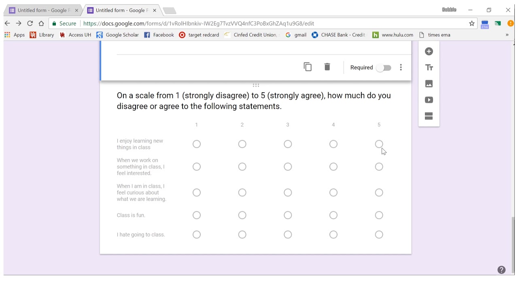Add a title and description block
The image size is (518, 291).
tap(429, 67)
